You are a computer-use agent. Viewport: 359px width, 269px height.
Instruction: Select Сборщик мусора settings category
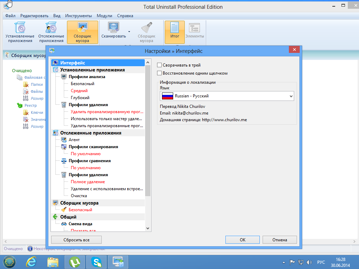[x=98, y=203]
